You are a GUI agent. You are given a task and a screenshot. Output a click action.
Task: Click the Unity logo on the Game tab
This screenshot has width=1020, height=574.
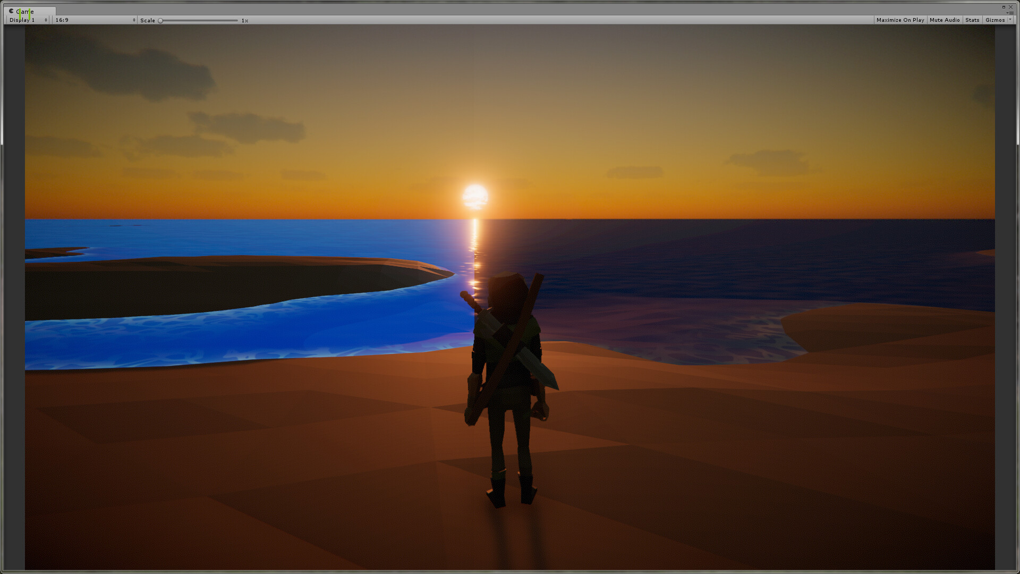[11, 11]
